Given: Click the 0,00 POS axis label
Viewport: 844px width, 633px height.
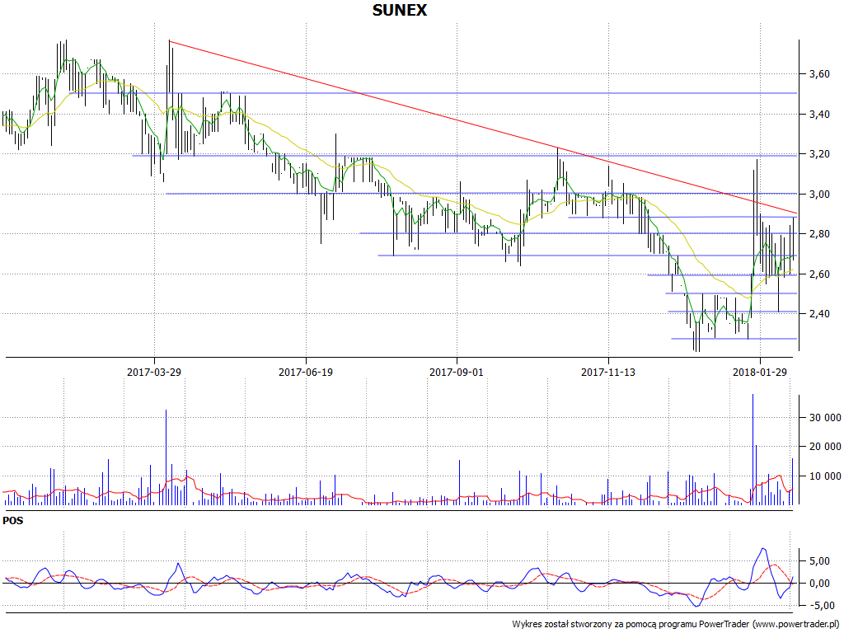Looking at the screenshot, I should tap(818, 584).
